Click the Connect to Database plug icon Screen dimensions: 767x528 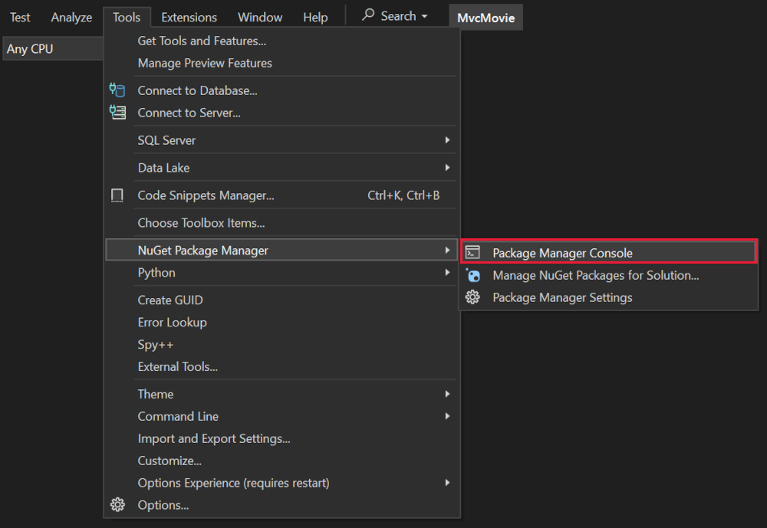pos(117,90)
